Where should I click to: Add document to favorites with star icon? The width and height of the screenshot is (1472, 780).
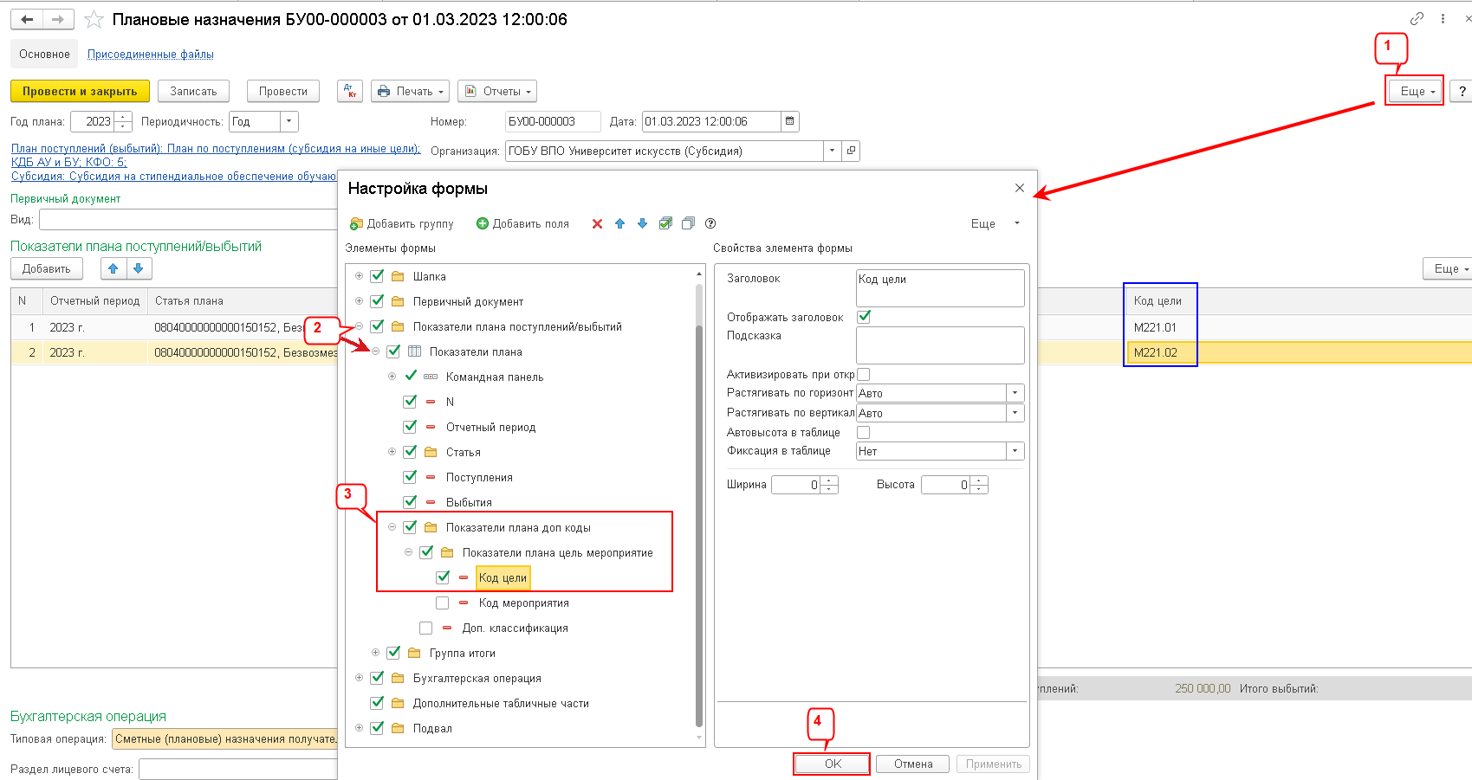tap(94, 19)
